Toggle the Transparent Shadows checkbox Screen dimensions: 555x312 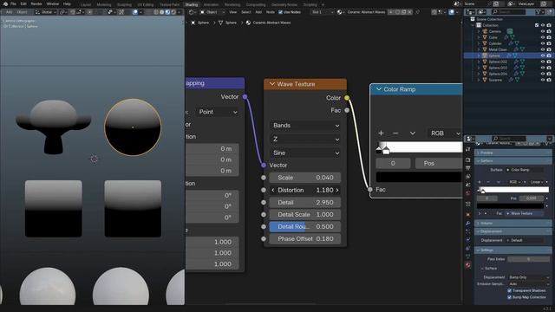510,290
